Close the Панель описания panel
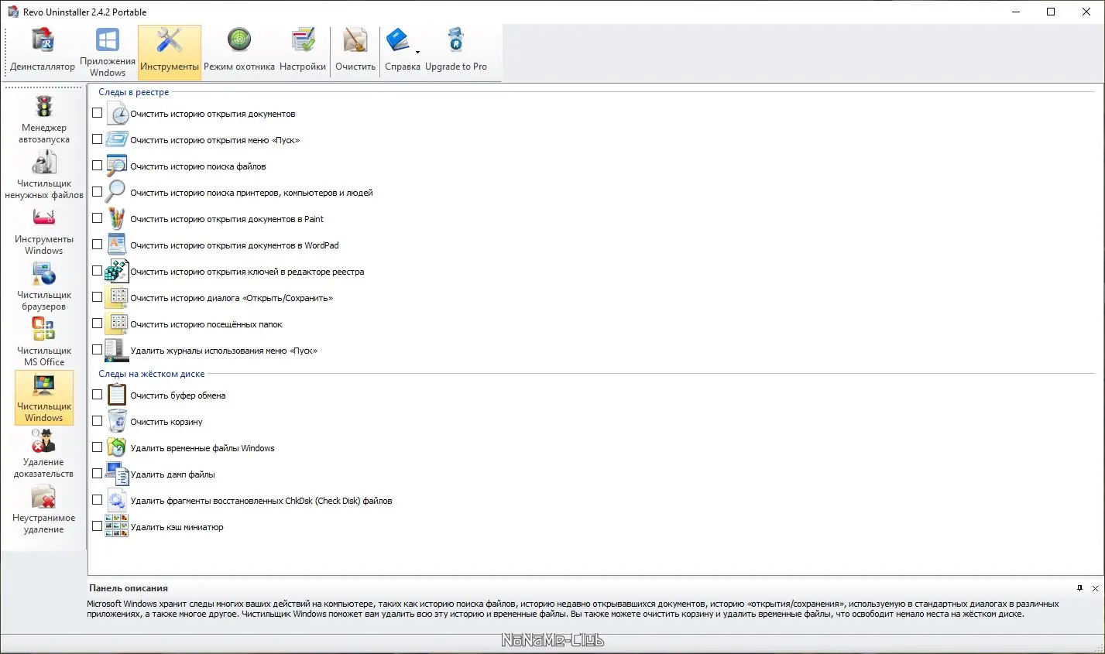 click(1095, 588)
